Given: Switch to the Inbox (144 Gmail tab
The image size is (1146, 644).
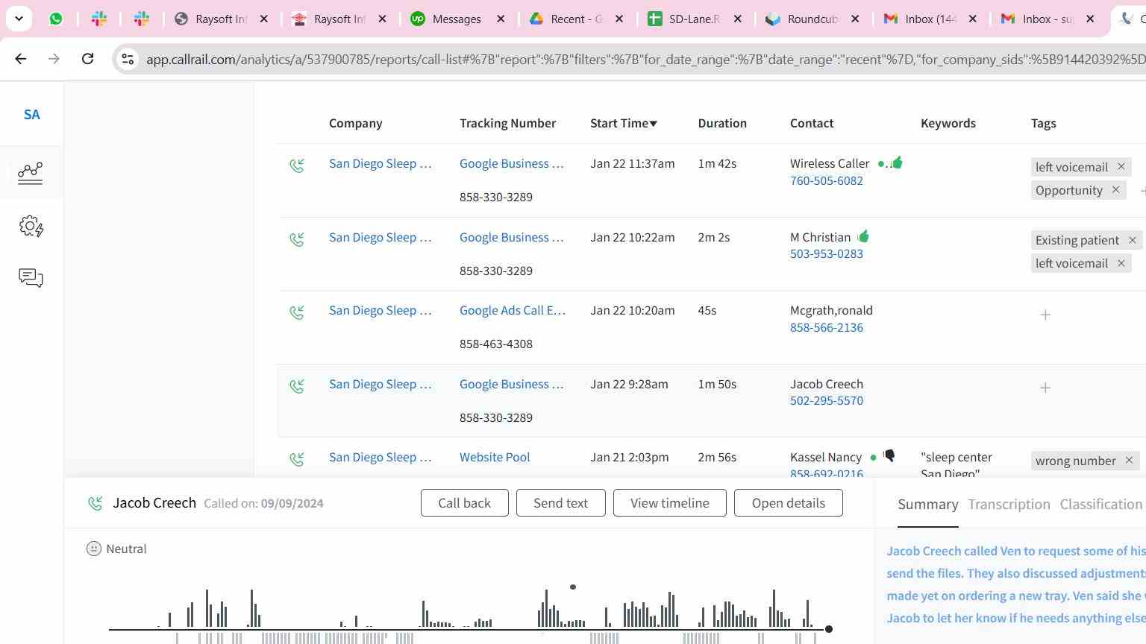Looking at the screenshot, I should click(x=930, y=19).
